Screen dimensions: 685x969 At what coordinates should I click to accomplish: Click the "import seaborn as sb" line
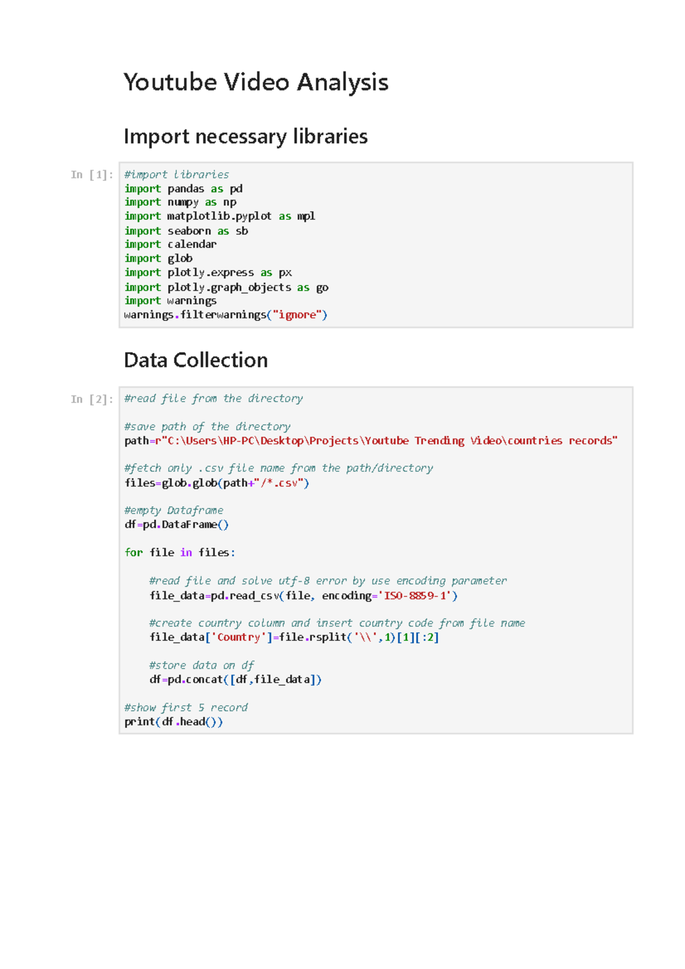186,231
